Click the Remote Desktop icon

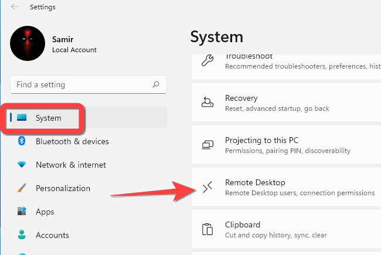point(208,187)
